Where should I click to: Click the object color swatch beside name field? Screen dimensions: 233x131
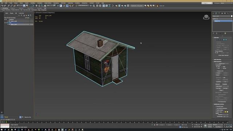(x=232, y=16)
